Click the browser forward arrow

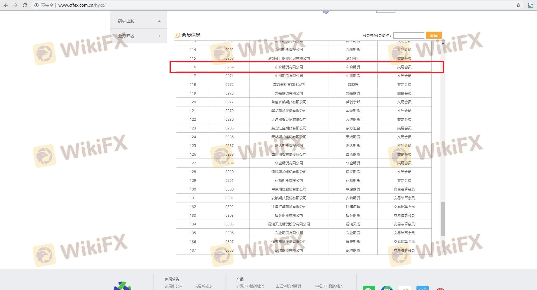15,5
